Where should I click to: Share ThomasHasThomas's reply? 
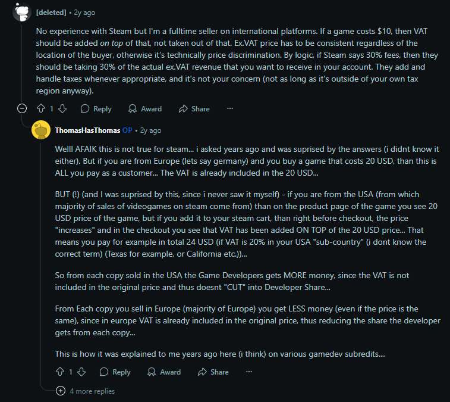213,372
